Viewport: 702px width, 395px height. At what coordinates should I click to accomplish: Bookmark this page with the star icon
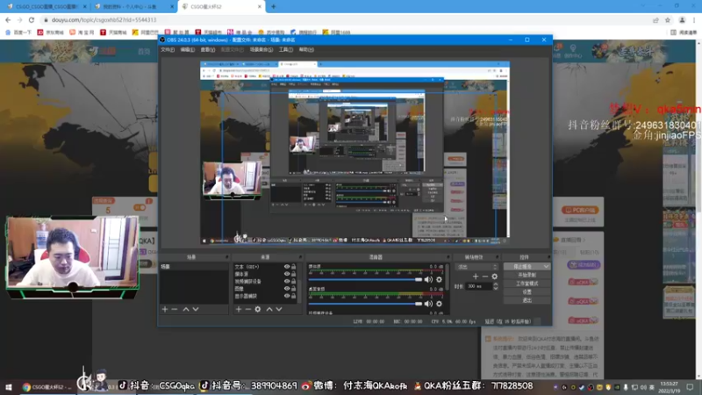tap(668, 19)
